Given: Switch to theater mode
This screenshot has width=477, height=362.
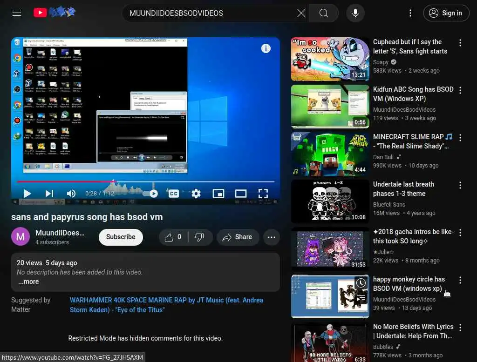Looking at the screenshot, I should coord(241,193).
